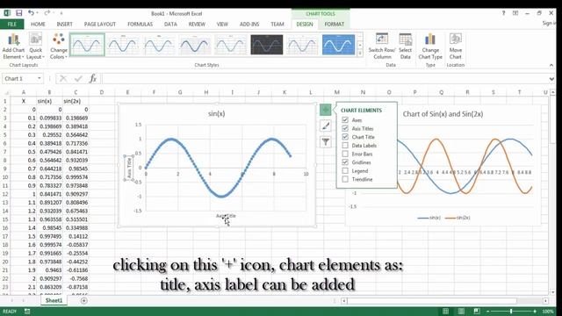Click the Insert Function fx icon
The height and width of the screenshot is (316, 562).
coord(93,78)
